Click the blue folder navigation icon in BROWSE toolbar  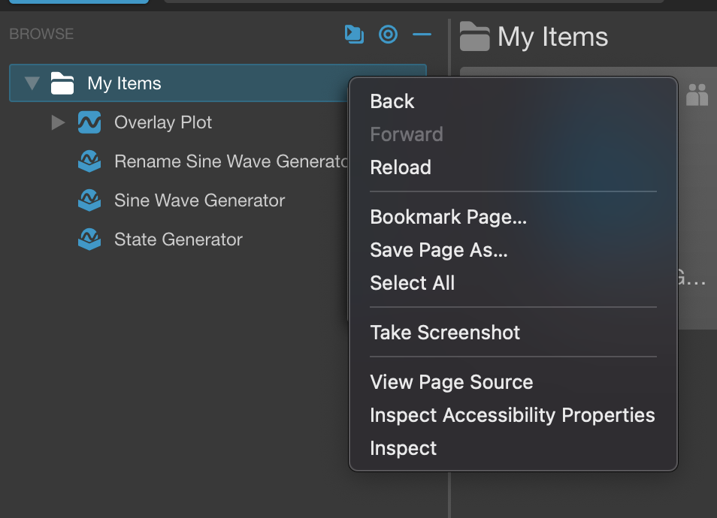[353, 35]
